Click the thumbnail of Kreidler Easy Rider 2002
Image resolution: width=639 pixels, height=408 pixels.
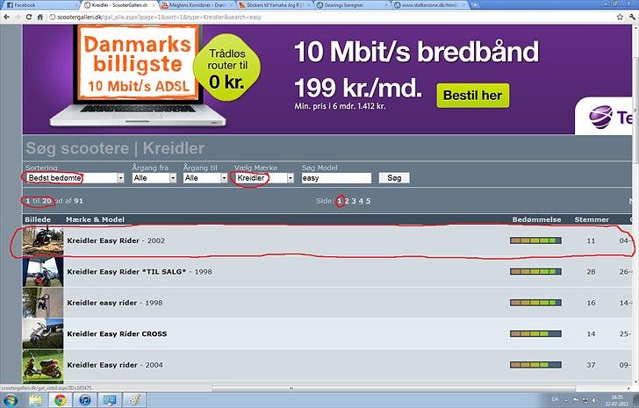pyautogui.click(x=41, y=240)
